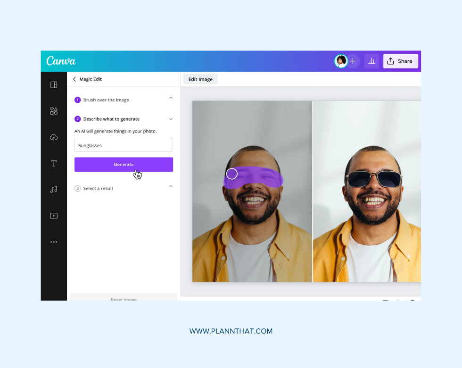Click the purple Generate button
462x368 pixels.
pyautogui.click(x=124, y=164)
